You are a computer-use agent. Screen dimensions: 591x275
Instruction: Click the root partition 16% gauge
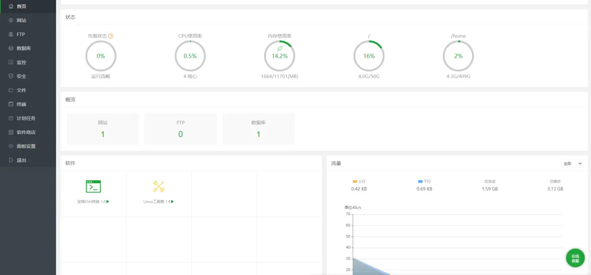point(369,56)
